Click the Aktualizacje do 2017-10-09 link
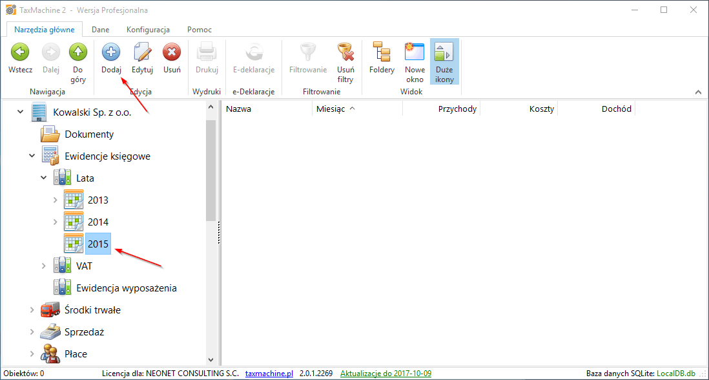Viewport: 709px width, 380px height. pyautogui.click(x=385, y=374)
